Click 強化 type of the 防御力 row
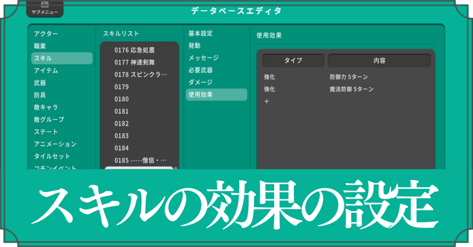The width and height of the screenshot is (473, 247). coord(269,77)
